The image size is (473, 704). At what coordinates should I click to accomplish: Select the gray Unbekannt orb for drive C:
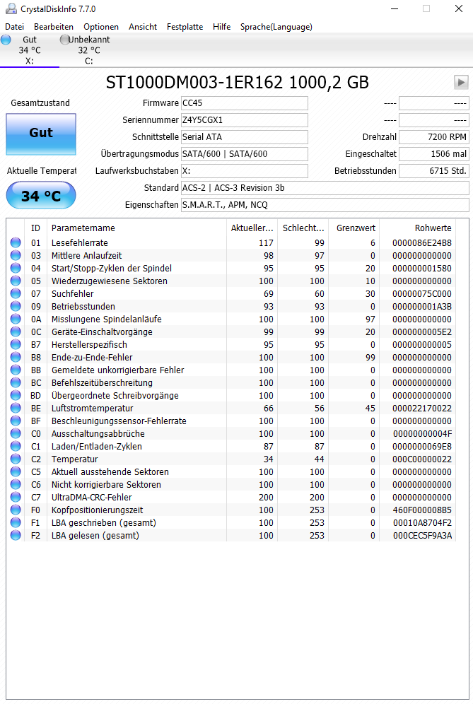coord(64,40)
